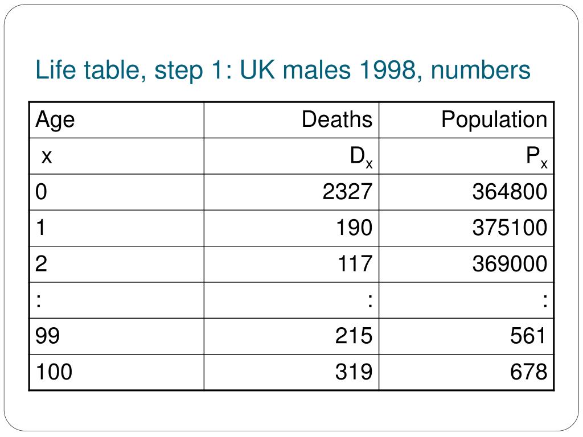583x437 pixels.
Task: Select population value 678
Action: point(529,372)
